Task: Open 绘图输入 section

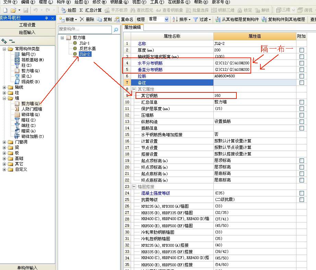Action: [27, 33]
